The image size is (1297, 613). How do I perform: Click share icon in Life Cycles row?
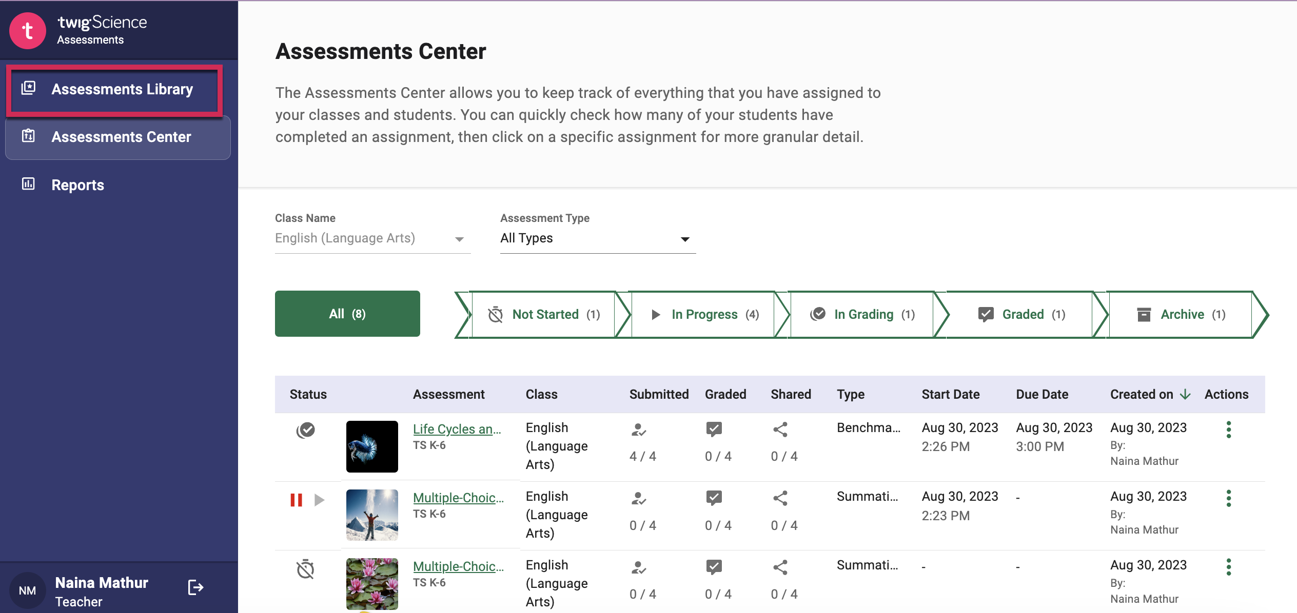click(780, 430)
